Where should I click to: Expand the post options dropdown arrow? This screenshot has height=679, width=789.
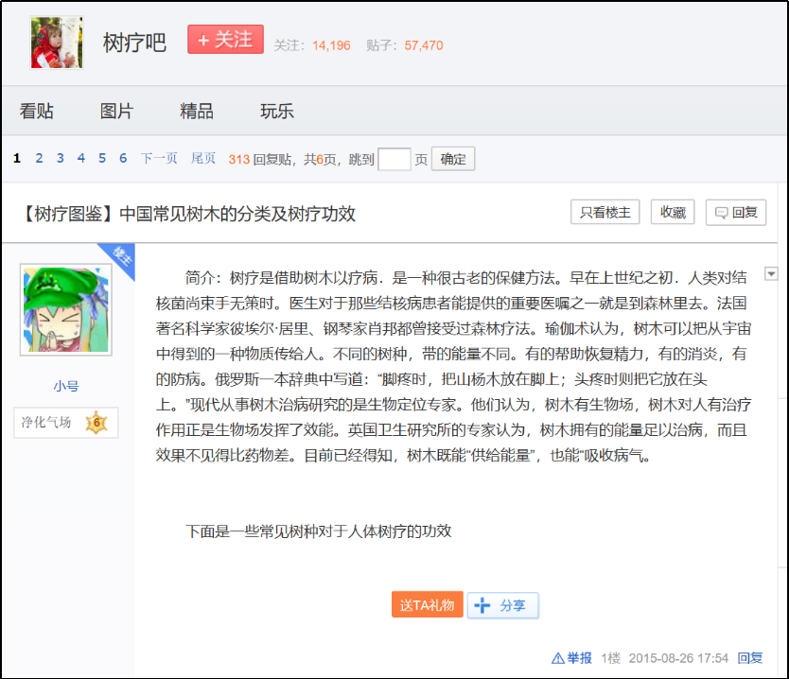pyautogui.click(x=771, y=273)
